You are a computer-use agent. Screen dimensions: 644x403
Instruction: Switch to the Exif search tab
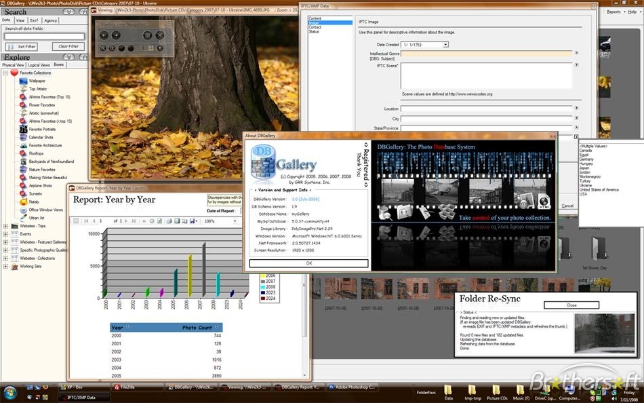[34, 20]
